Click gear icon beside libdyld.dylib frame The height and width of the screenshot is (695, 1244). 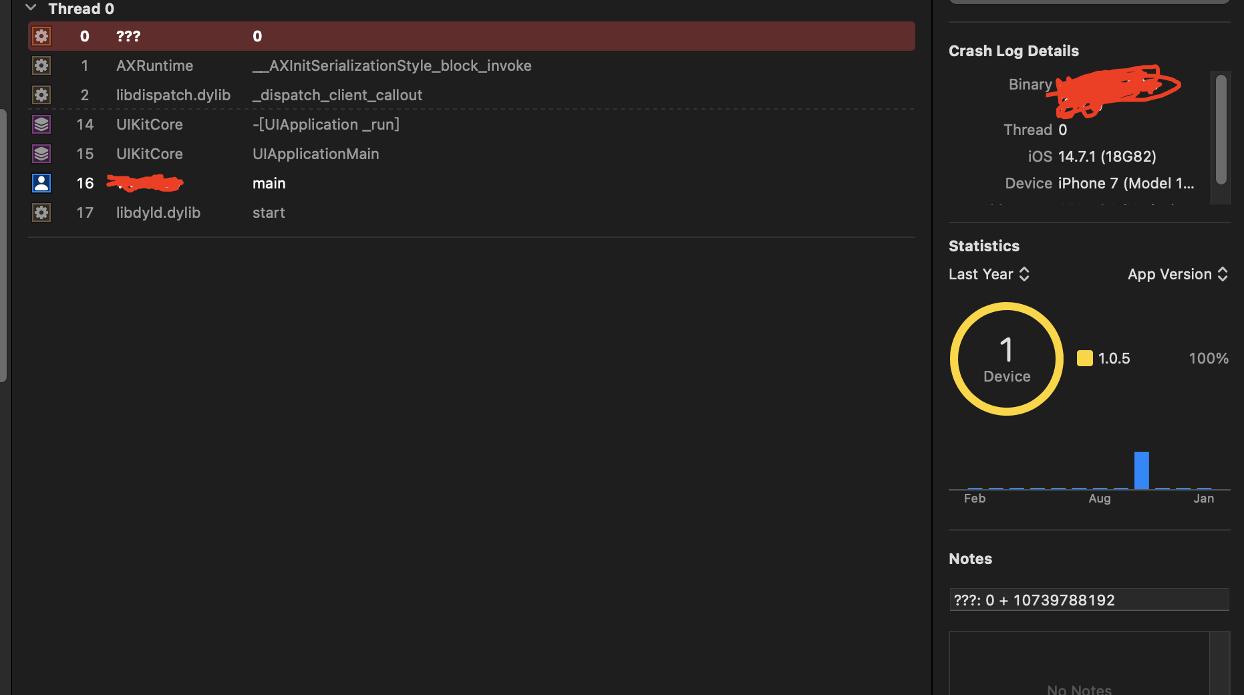pos(41,213)
